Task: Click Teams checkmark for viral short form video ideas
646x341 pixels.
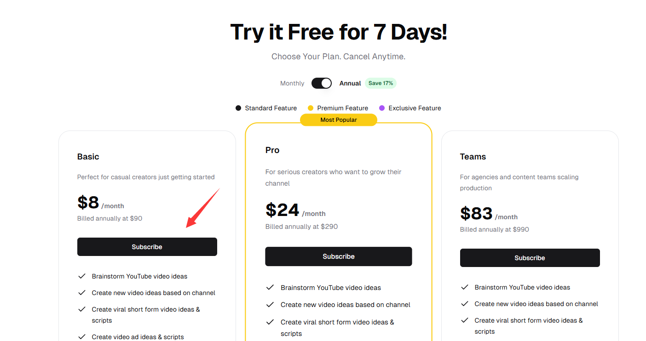Action: point(465,320)
